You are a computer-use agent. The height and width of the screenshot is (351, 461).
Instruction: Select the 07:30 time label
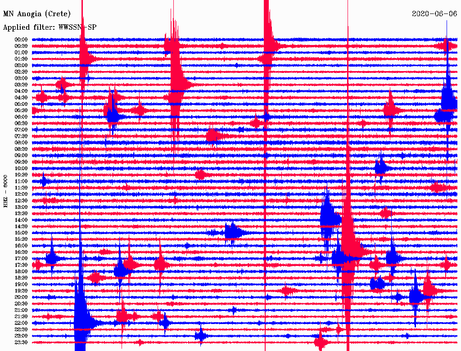(21, 136)
